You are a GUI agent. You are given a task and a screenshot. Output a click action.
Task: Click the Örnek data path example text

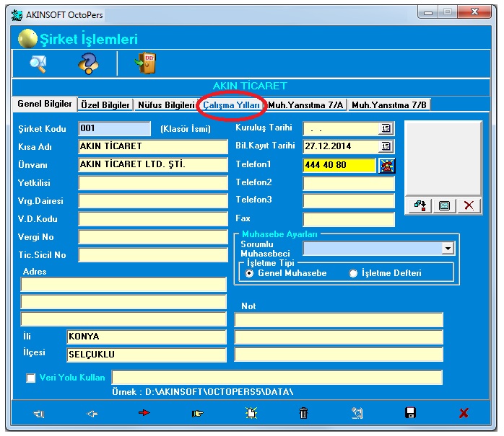[202, 392]
